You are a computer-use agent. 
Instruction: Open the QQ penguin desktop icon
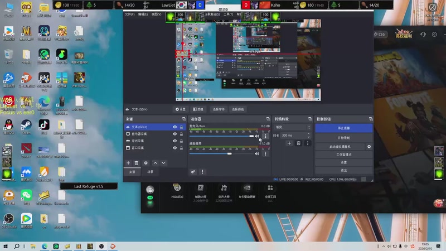(x=8, y=127)
